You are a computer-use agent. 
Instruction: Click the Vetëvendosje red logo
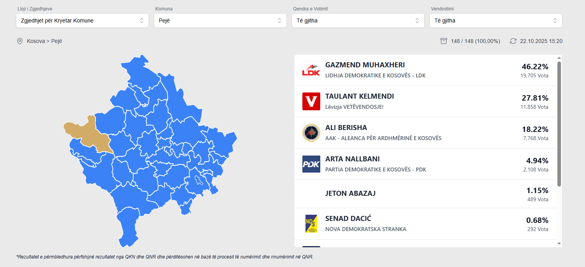coord(311,101)
